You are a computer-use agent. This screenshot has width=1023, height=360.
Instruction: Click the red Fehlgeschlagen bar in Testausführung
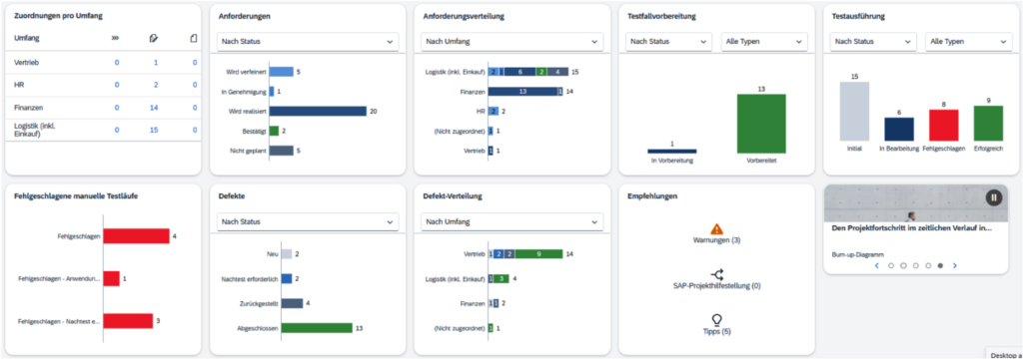click(x=943, y=125)
